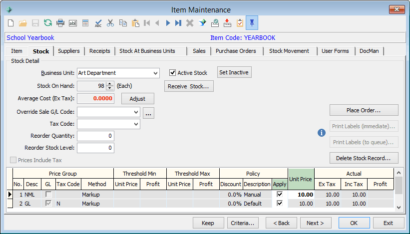Click the green Refresh toolbar icon
This screenshot has height=234, width=410.
(x=48, y=23)
